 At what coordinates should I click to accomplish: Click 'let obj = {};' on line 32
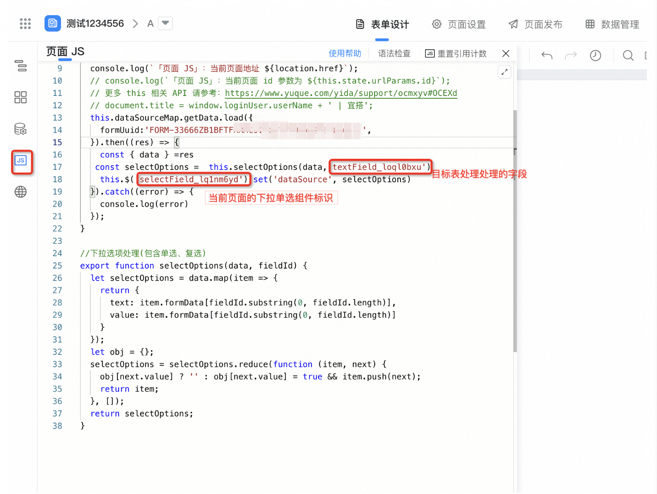122,352
